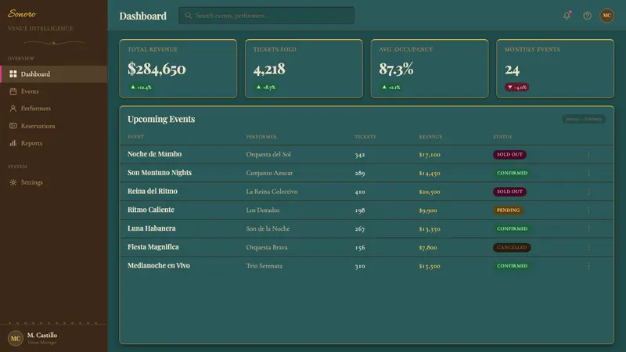
Task: Click performer Orquesta Brava
Action: (x=267, y=247)
